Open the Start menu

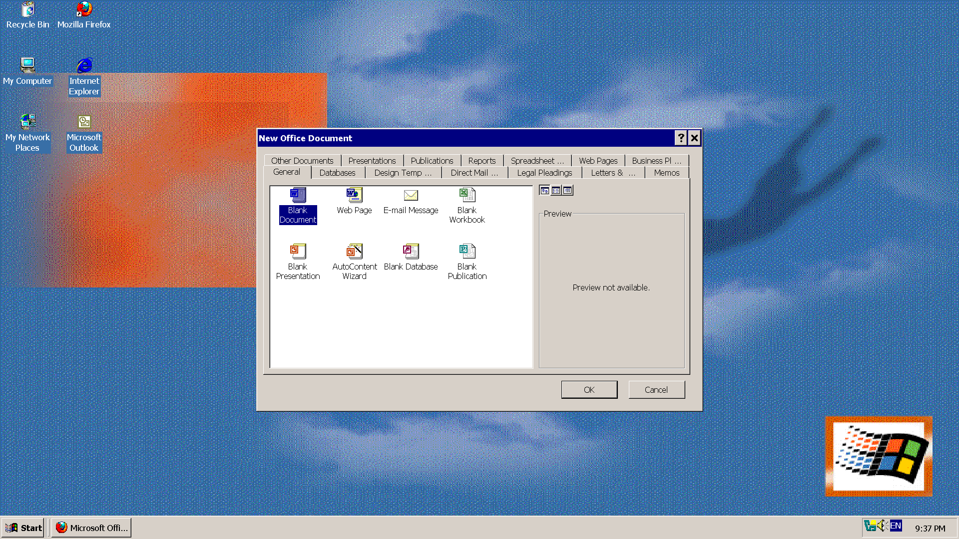click(x=23, y=528)
